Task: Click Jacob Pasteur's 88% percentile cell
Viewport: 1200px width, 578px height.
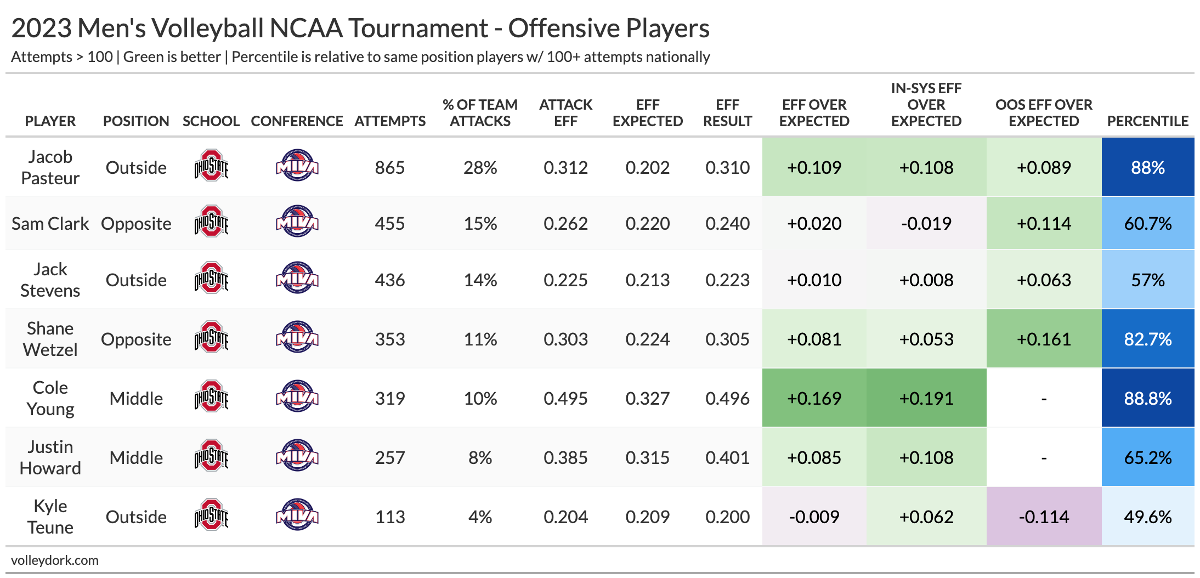Action: point(1147,167)
